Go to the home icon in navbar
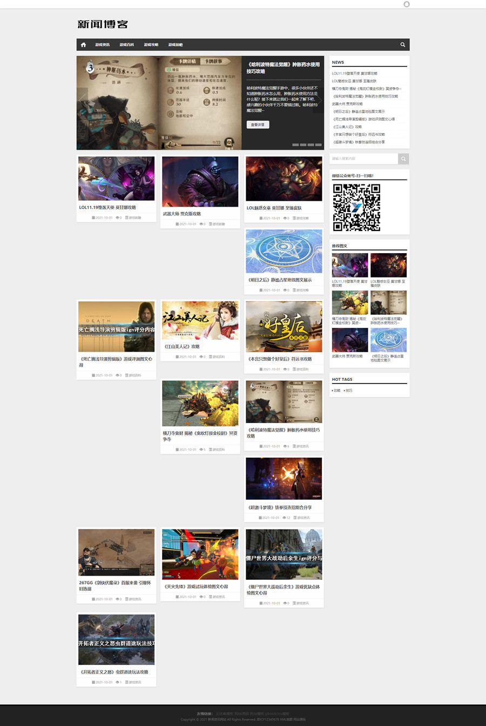The image size is (486, 726). pyautogui.click(x=83, y=45)
